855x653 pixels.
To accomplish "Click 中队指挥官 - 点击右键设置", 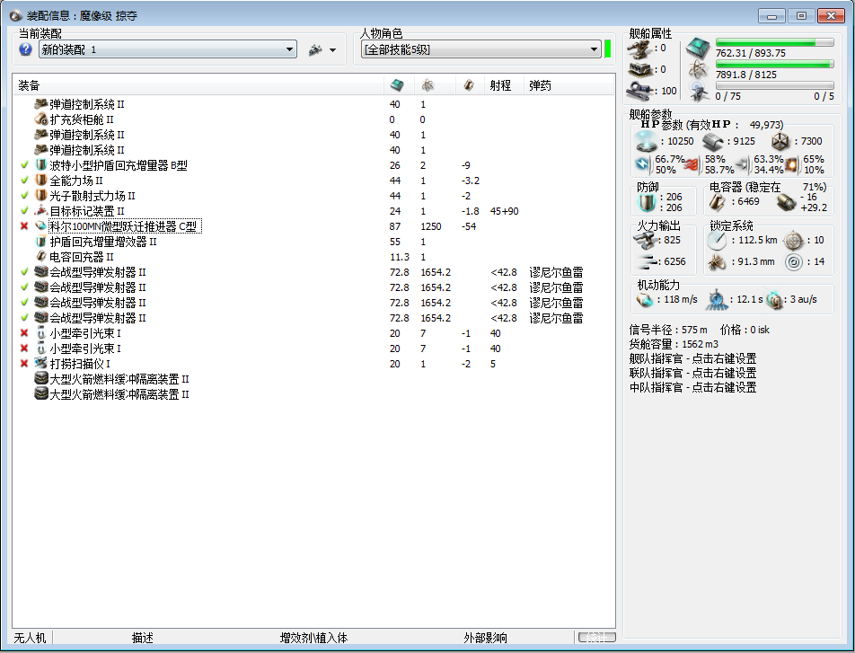I will coord(692,387).
